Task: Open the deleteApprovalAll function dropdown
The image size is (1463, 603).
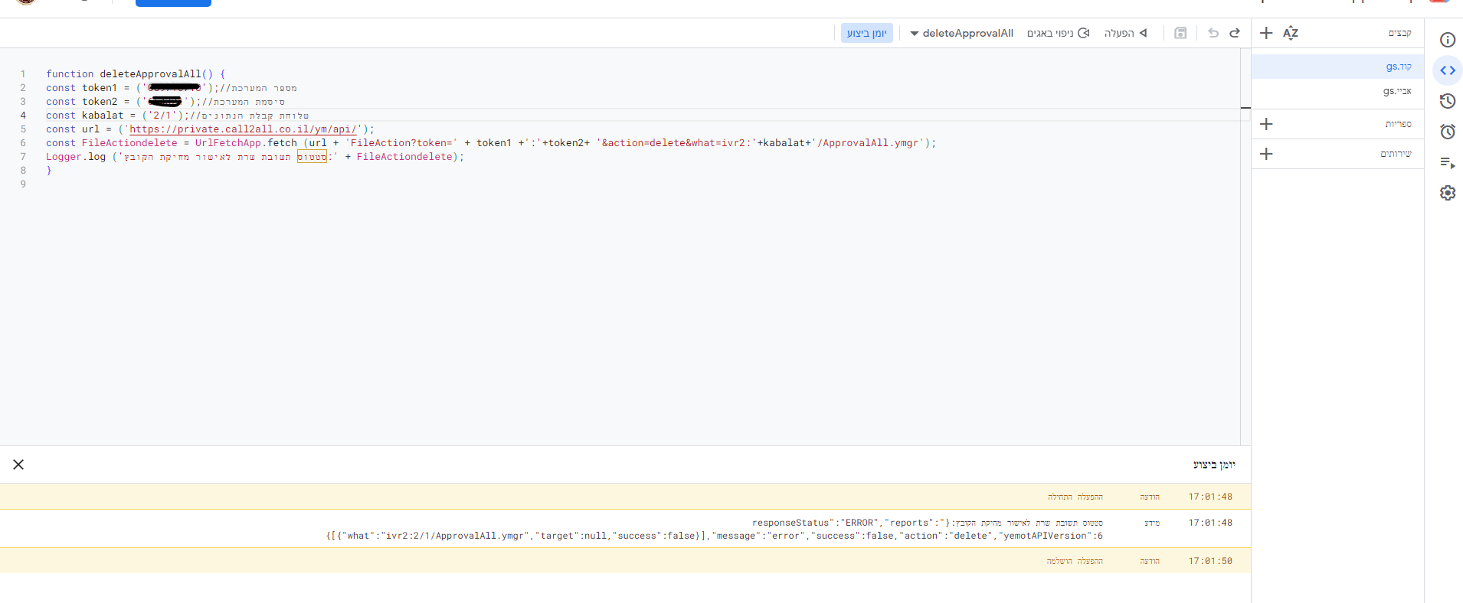Action: coord(961,33)
